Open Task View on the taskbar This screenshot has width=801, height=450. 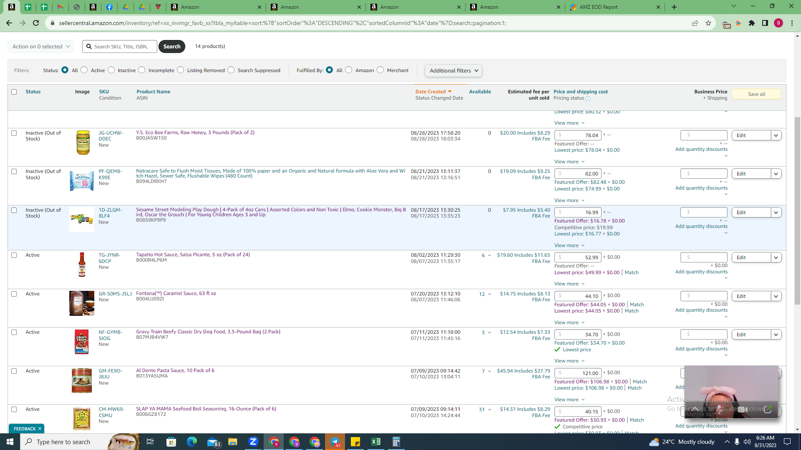[x=150, y=442]
